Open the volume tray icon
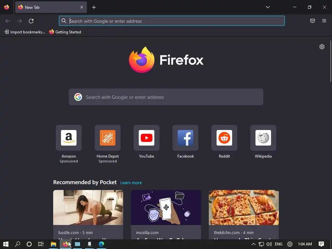Image resolution: width=332 pixels, height=249 pixels. tap(269, 244)
